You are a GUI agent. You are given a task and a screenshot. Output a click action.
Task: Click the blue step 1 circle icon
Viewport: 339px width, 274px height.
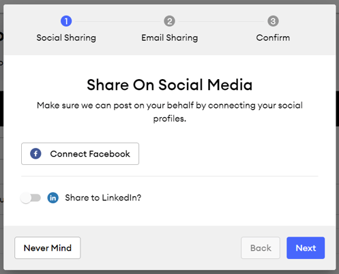point(66,21)
